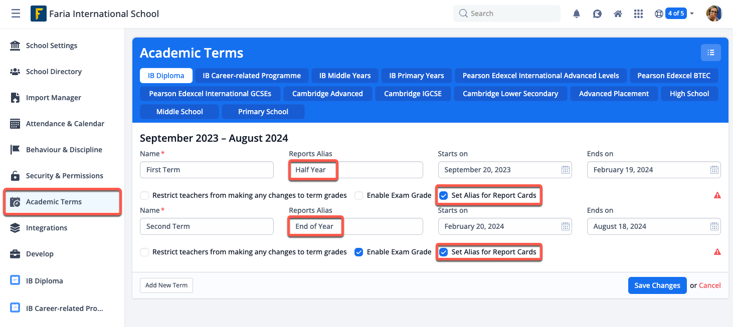Image resolution: width=733 pixels, height=327 pixels.
Task: Click the Behaviour & Discipline flag icon
Action: pyautogui.click(x=15, y=150)
